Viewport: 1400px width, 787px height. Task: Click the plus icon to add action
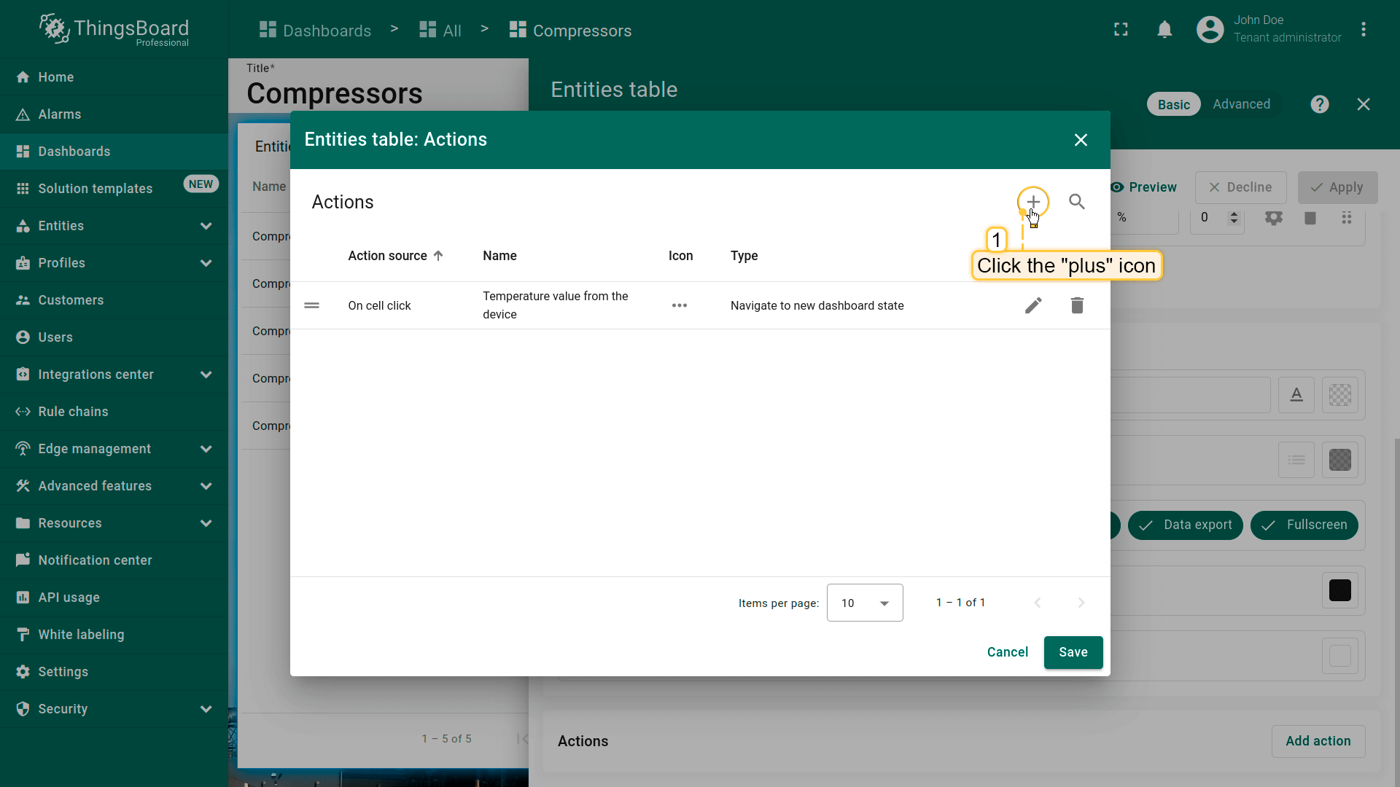1032,202
